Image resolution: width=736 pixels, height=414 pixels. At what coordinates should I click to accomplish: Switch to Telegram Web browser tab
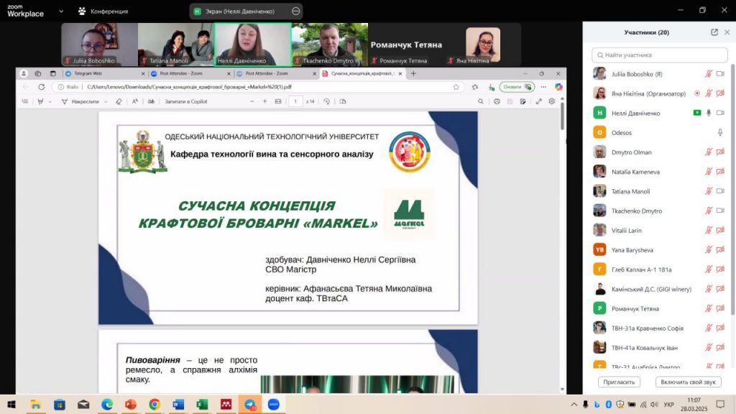click(103, 74)
